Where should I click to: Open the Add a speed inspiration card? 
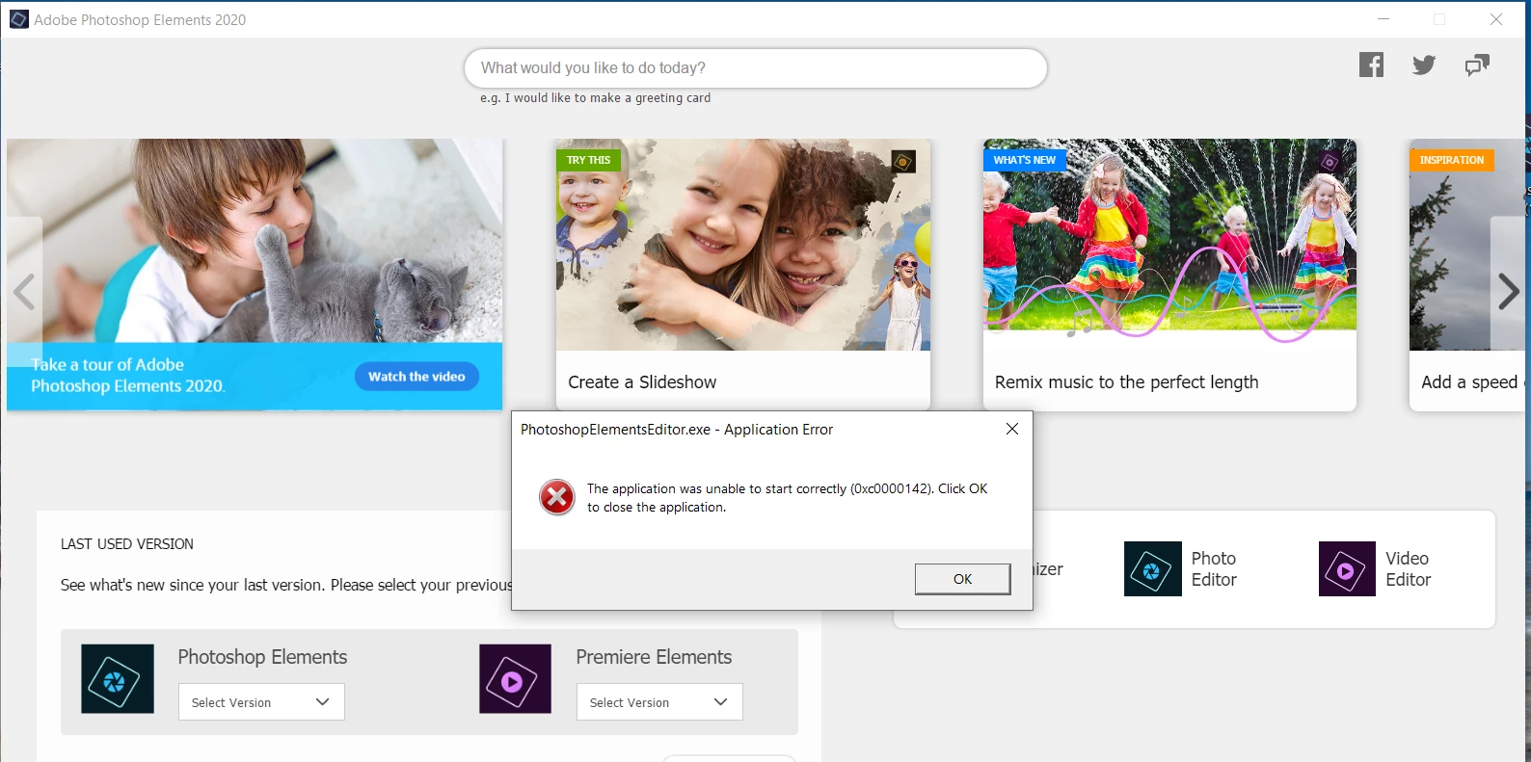(1467, 275)
